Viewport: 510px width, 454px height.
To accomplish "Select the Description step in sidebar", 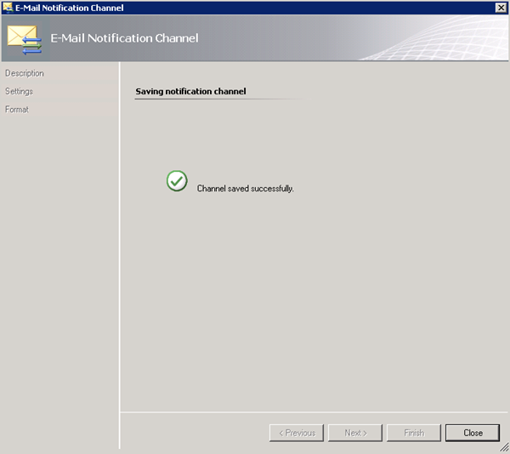I will [59, 73].
